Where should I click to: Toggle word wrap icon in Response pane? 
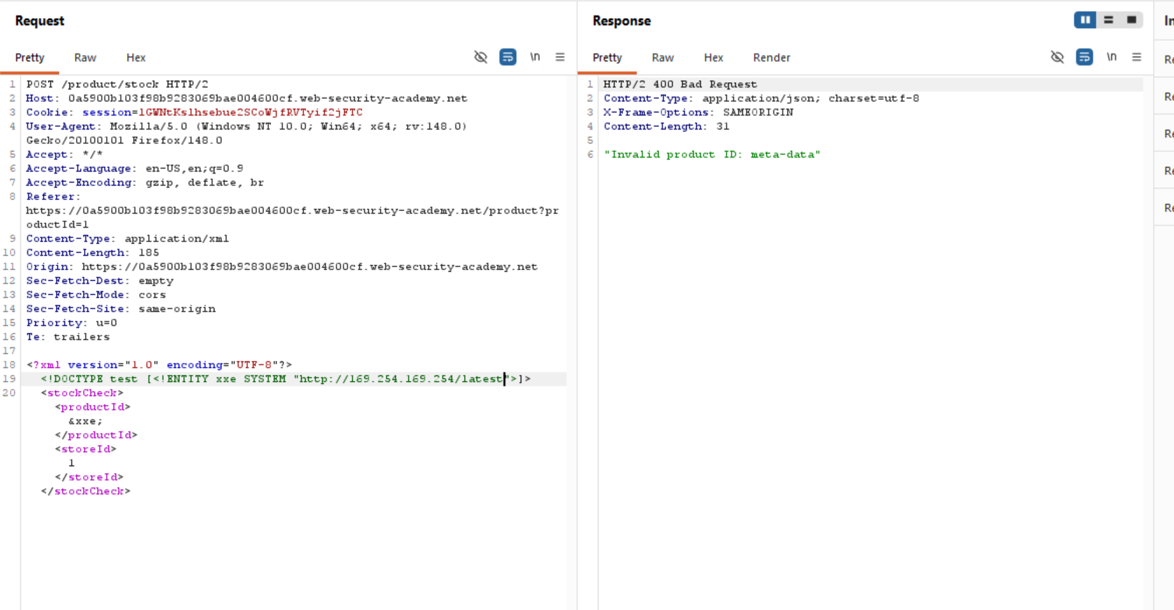click(x=1084, y=57)
